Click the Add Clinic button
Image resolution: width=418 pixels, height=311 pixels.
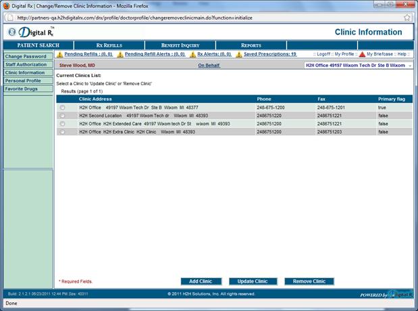[201, 281]
